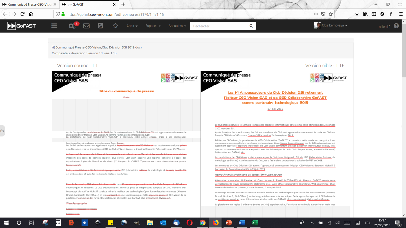Click 'Version cible : 1.15' heading
Viewport: 406px width, 228px height.
tap(325, 66)
